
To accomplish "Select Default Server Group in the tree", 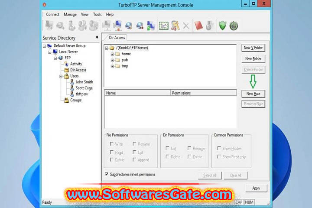I will [x=70, y=46].
